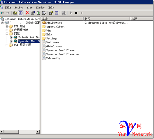The height and width of the screenshot is (139, 154).
Task: Select DExLService in the list
Action: pyautogui.click(x=54, y=23)
